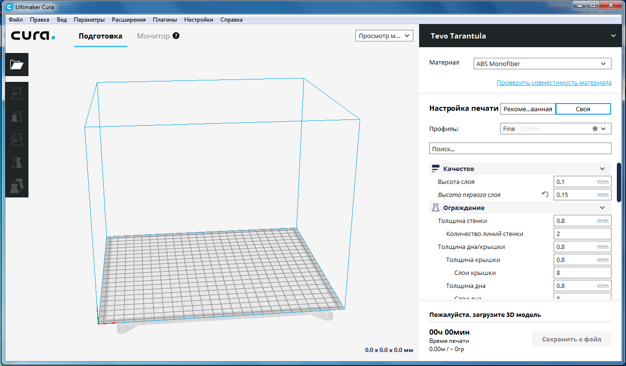Click the Качество section icon
Image resolution: width=626 pixels, height=366 pixels.
click(x=435, y=169)
